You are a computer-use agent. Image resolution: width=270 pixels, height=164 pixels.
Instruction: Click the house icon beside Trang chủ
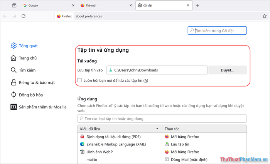pyautogui.click(x=13, y=58)
